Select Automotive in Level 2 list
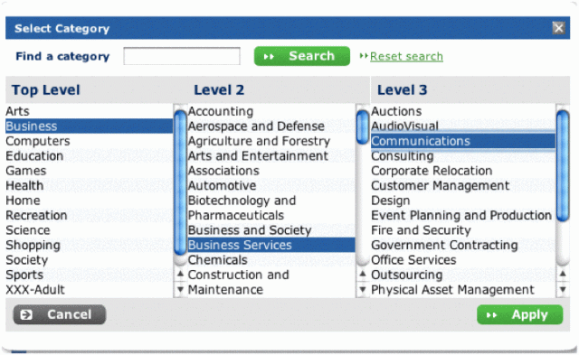Screen dimensions: 579x355 click(222, 185)
